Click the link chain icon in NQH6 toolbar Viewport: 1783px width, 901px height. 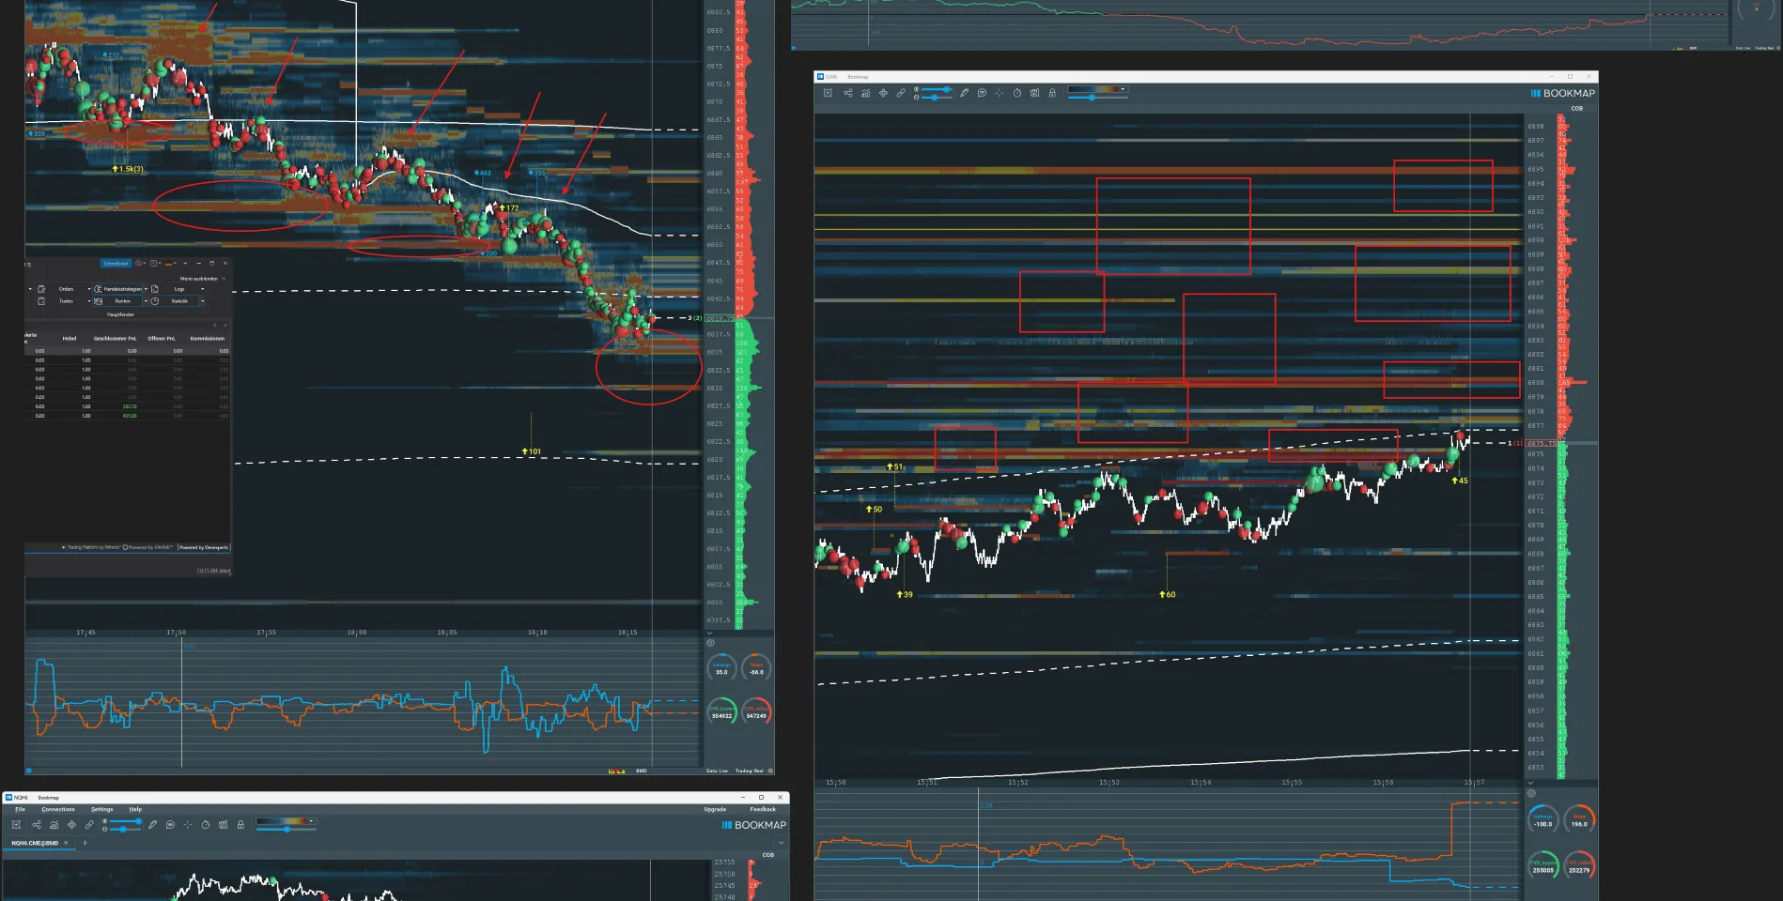[x=89, y=825]
